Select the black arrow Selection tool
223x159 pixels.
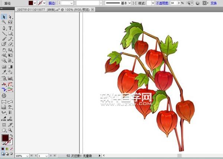click(x=4, y=17)
